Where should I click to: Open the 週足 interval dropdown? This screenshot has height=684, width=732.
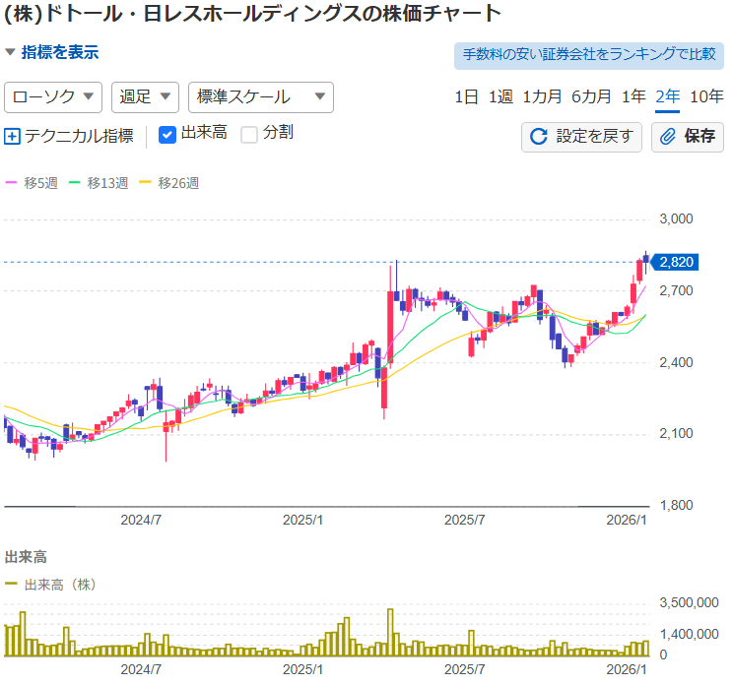pos(145,96)
